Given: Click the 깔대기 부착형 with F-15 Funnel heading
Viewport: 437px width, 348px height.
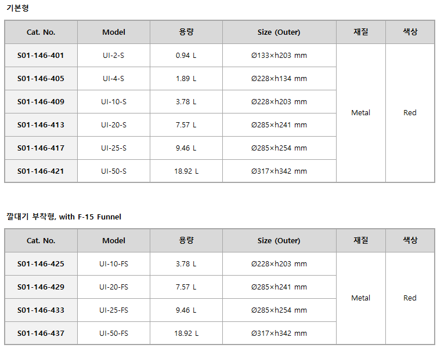Looking at the screenshot, I should [x=64, y=217].
